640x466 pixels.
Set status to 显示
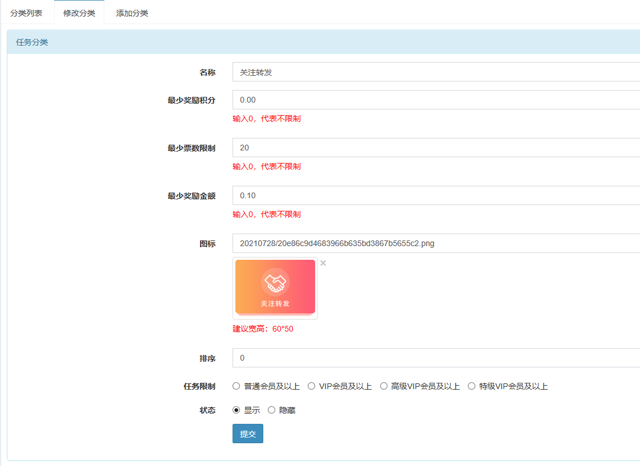(237, 410)
